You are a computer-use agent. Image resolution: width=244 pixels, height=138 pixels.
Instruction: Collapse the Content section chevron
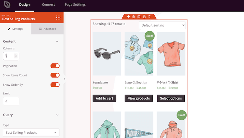coord(57,41)
